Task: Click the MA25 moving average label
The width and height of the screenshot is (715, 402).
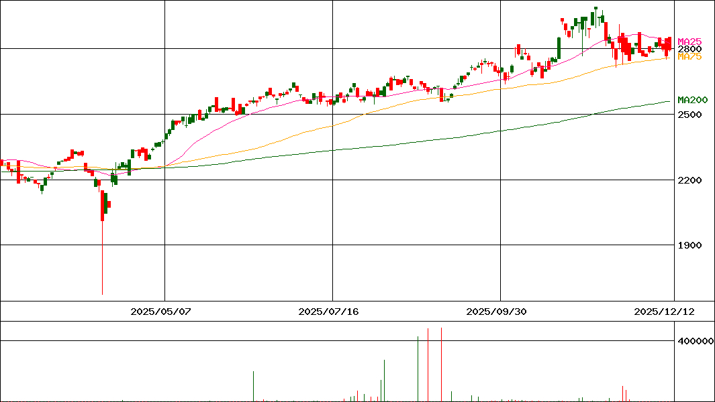Action: pos(689,42)
